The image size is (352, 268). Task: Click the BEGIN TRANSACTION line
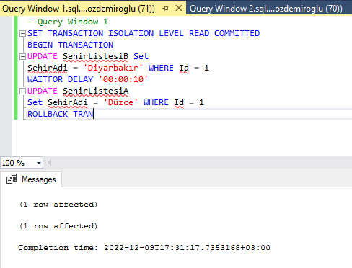[70, 45]
